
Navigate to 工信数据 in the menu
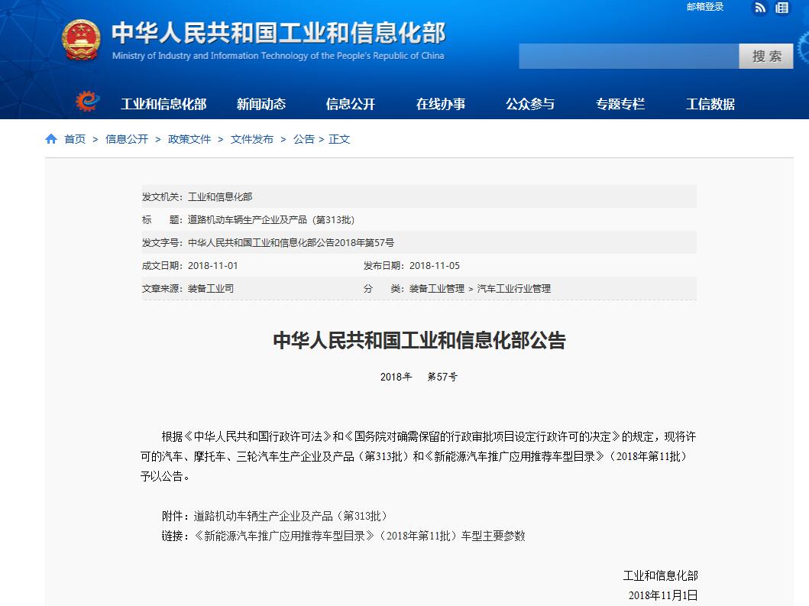[x=710, y=104]
